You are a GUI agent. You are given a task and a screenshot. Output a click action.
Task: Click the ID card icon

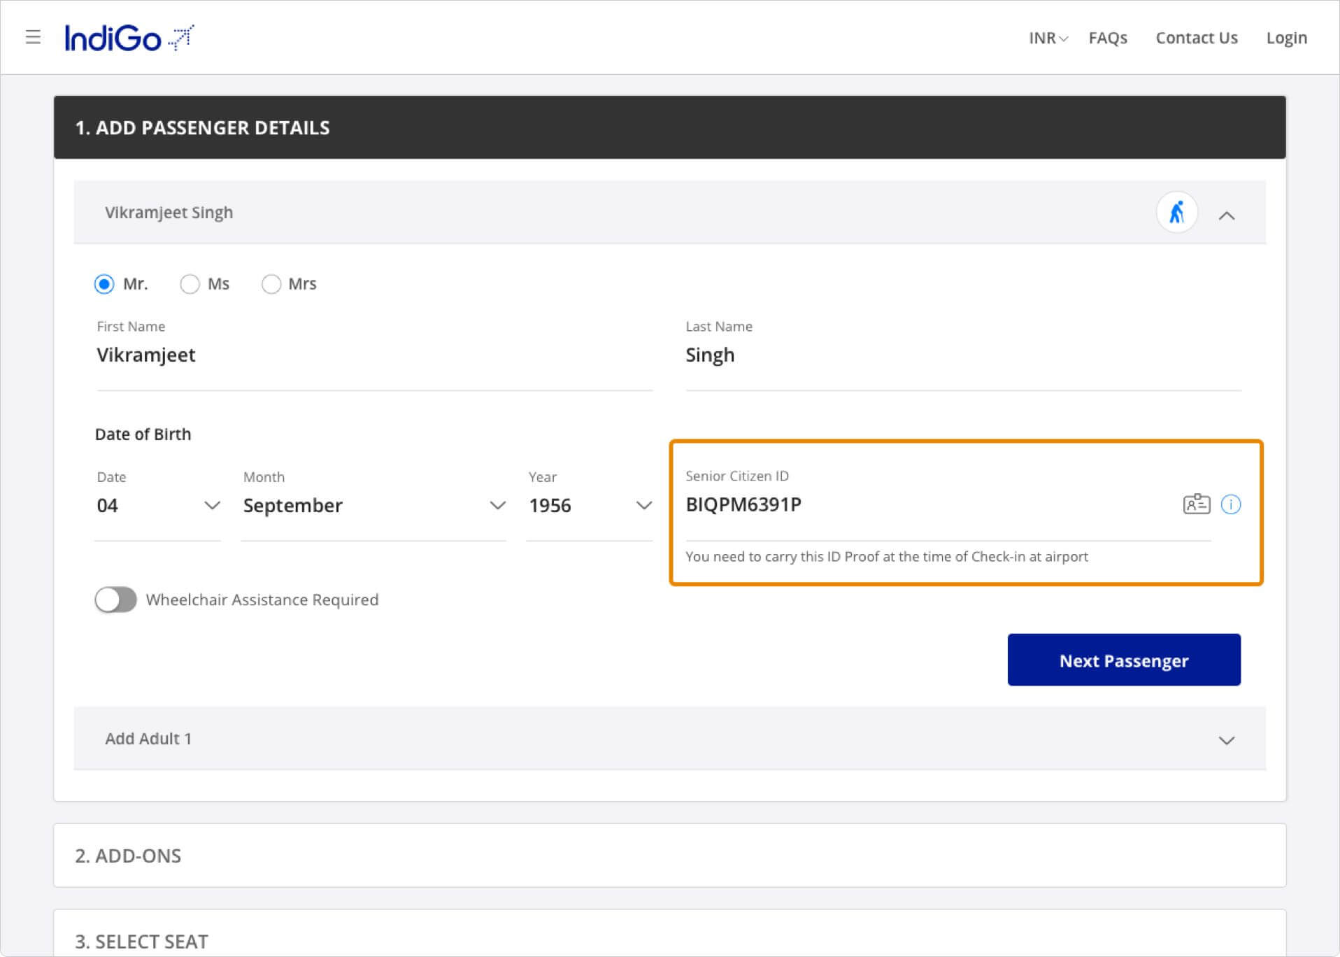click(1196, 504)
